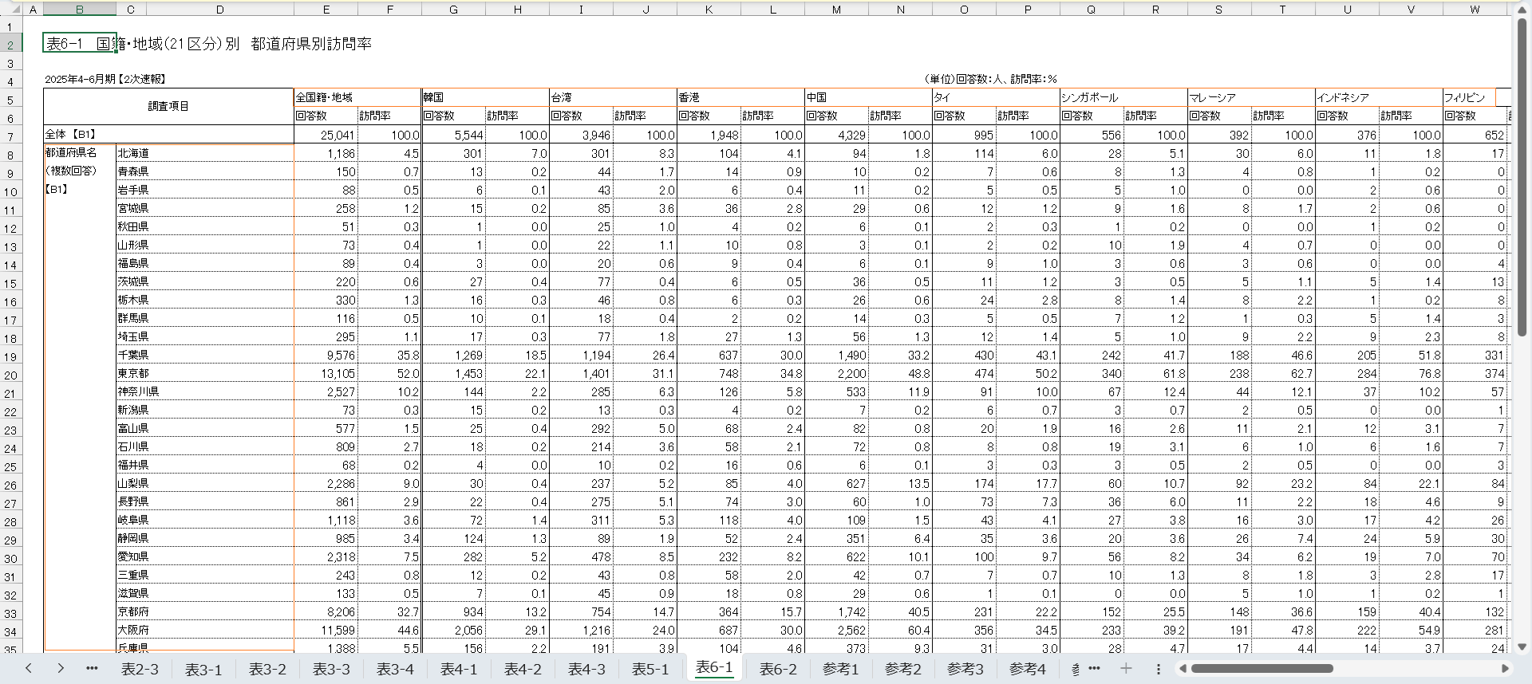Add a new sheet with plus button
Screen dimensions: 1532x684
[x=1126, y=668]
